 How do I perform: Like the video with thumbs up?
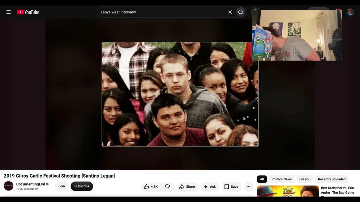(151, 187)
